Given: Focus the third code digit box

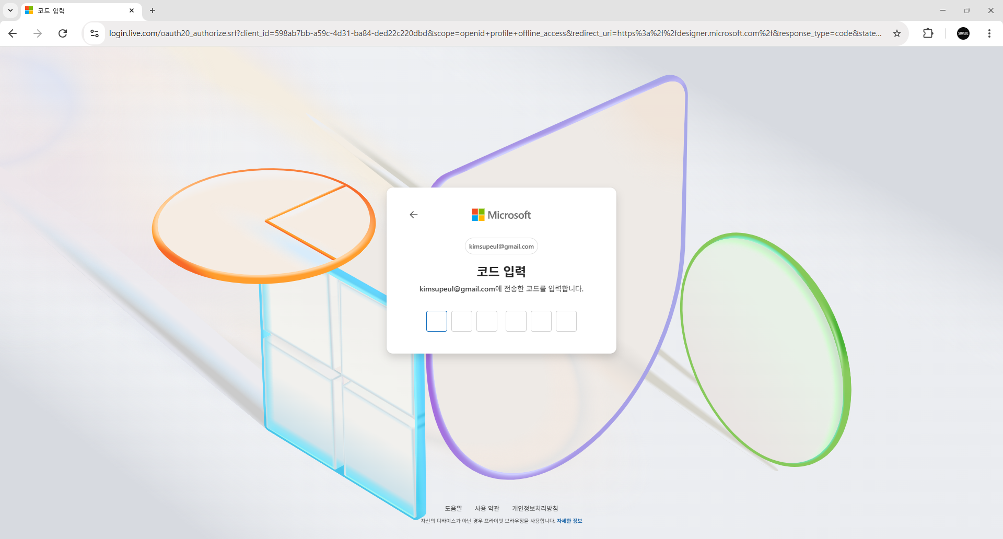Looking at the screenshot, I should (x=487, y=321).
